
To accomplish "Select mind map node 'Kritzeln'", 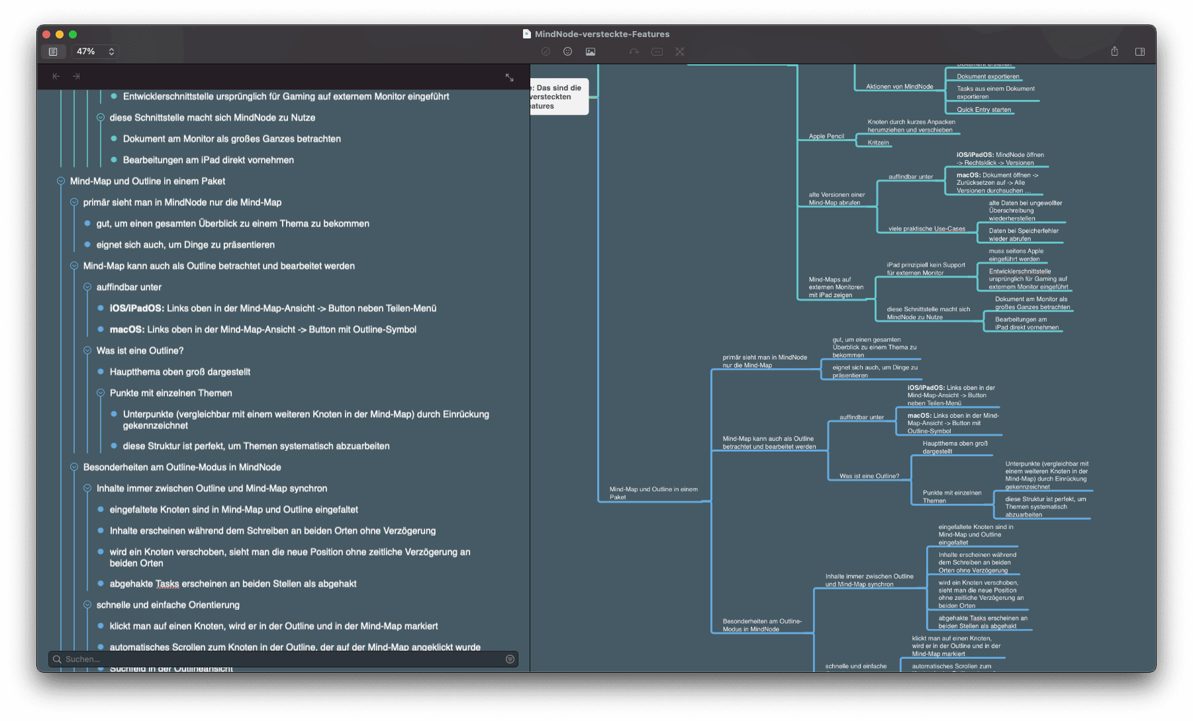I will click(879, 142).
